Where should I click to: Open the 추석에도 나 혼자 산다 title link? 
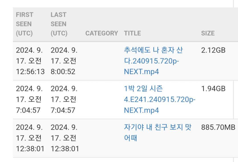click(x=153, y=61)
